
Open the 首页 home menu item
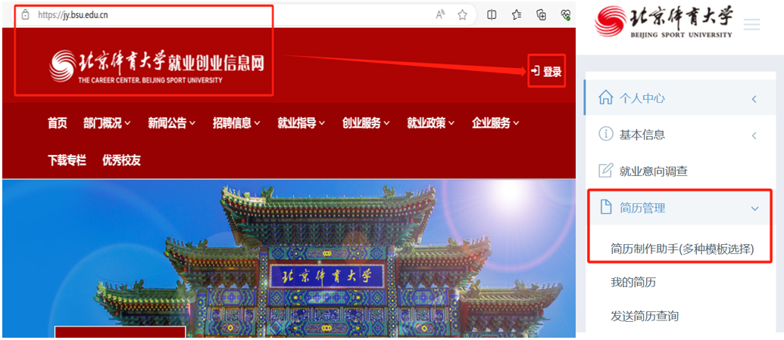[57, 123]
